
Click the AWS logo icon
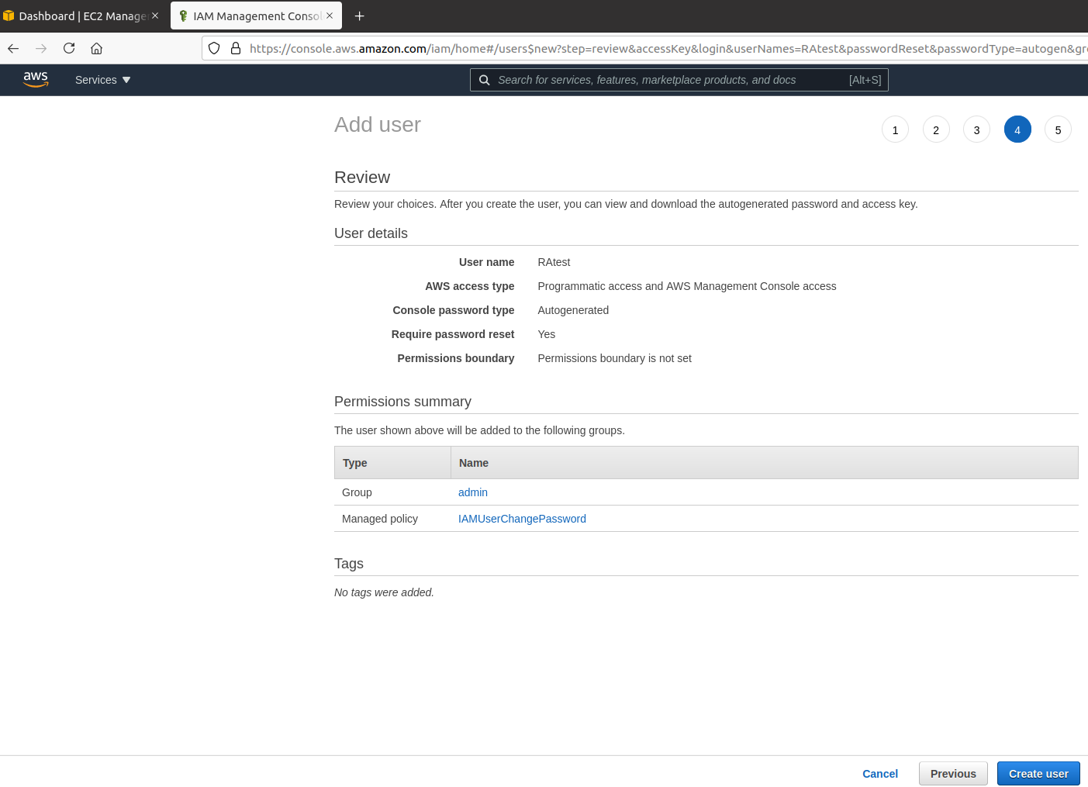36,80
